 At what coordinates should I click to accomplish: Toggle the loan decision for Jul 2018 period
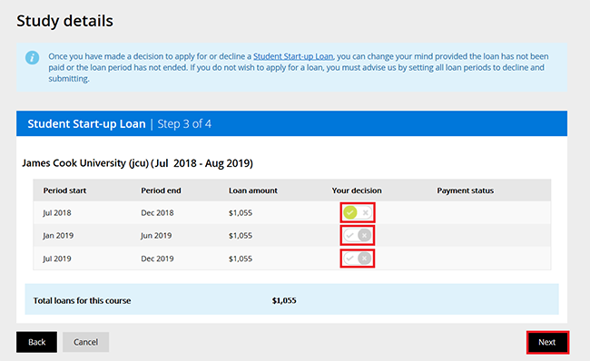tap(358, 213)
